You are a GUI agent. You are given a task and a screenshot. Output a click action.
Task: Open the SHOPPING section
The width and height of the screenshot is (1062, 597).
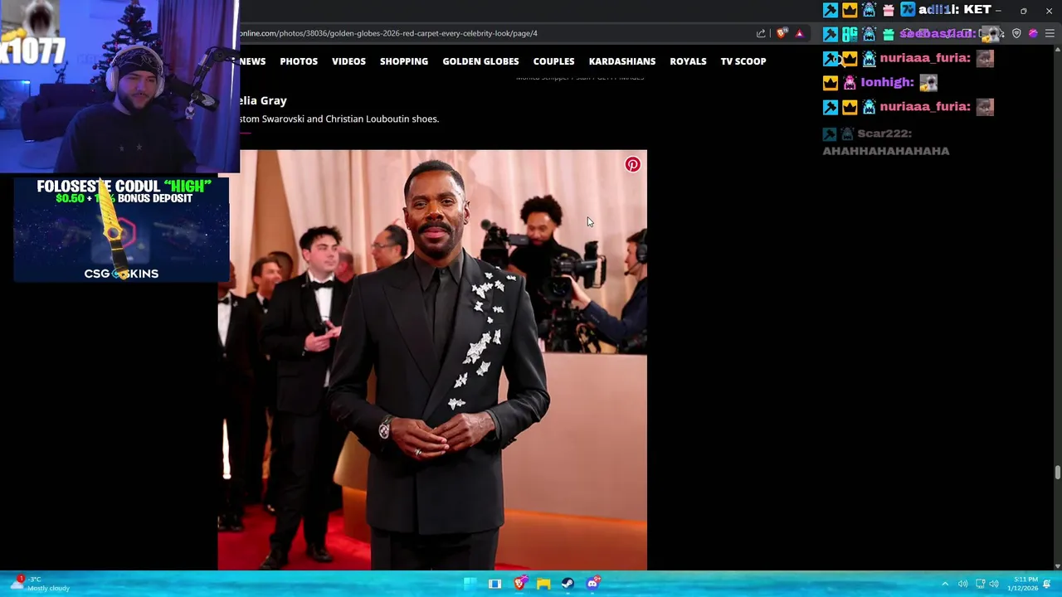(x=404, y=61)
